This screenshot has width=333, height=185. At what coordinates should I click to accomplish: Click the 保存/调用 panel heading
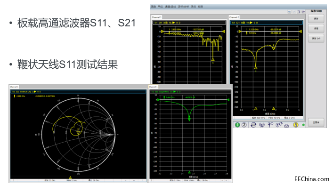(316, 11)
